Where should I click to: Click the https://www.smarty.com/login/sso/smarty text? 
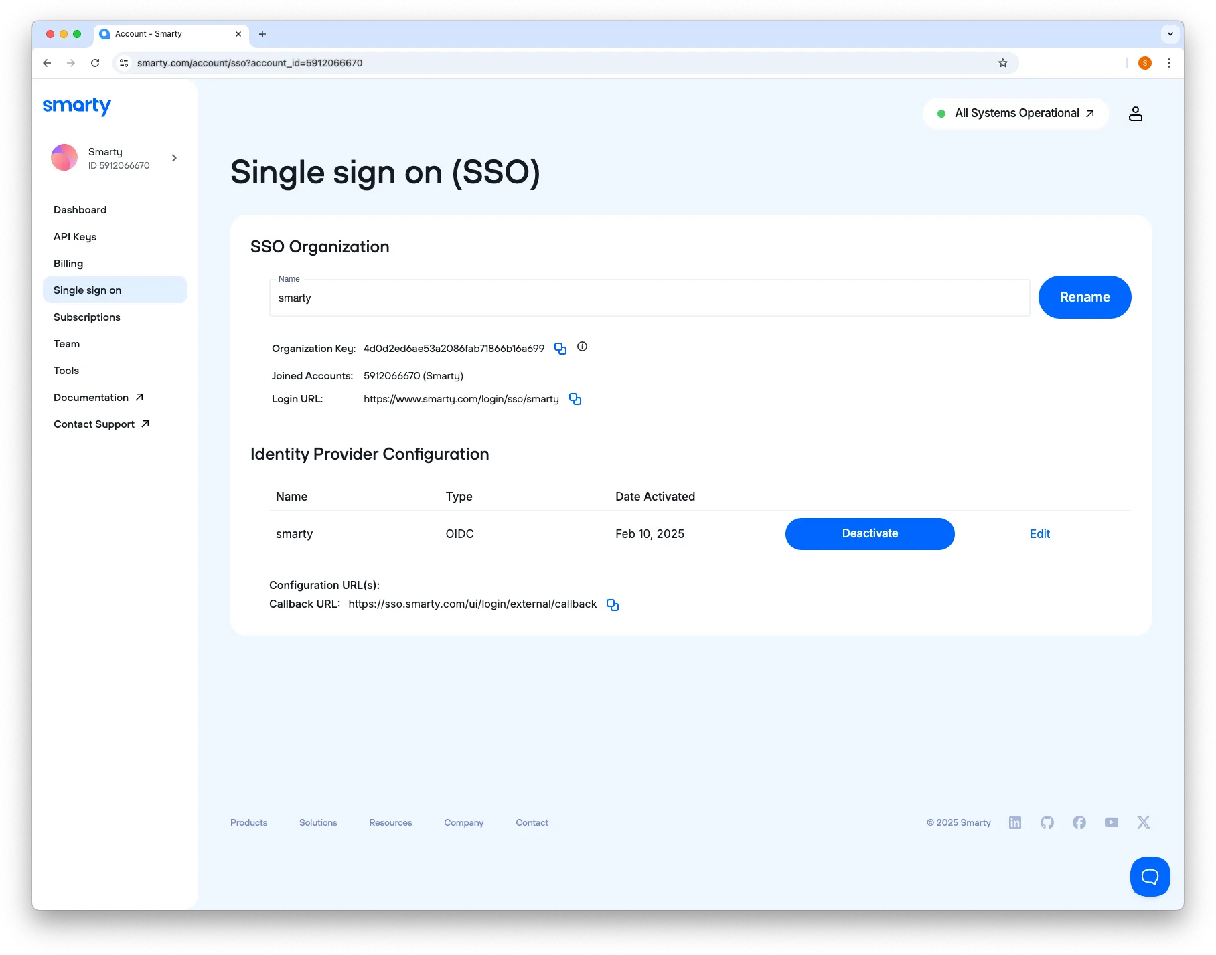[x=461, y=399]
